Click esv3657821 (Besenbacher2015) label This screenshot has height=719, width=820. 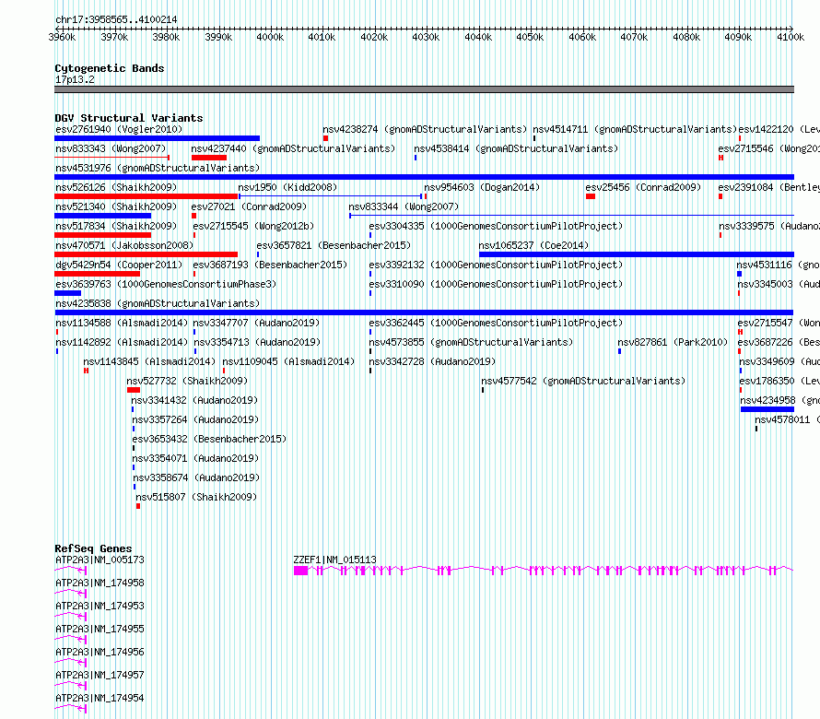coord(334,245)
